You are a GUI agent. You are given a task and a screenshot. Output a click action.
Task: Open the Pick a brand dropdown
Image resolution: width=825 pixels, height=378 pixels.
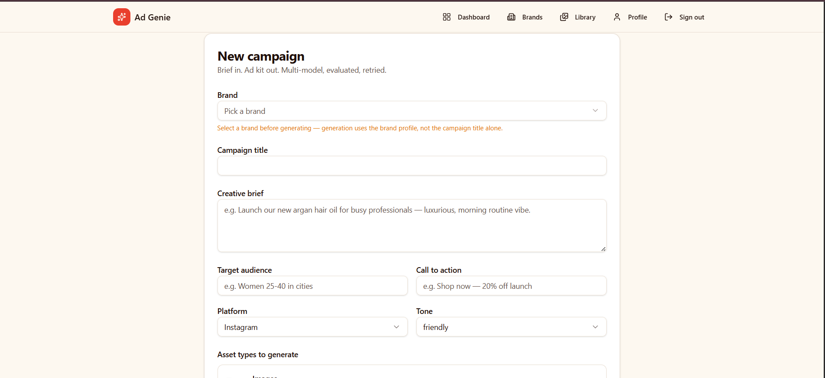pyautogui.click(x=412, y=111)
